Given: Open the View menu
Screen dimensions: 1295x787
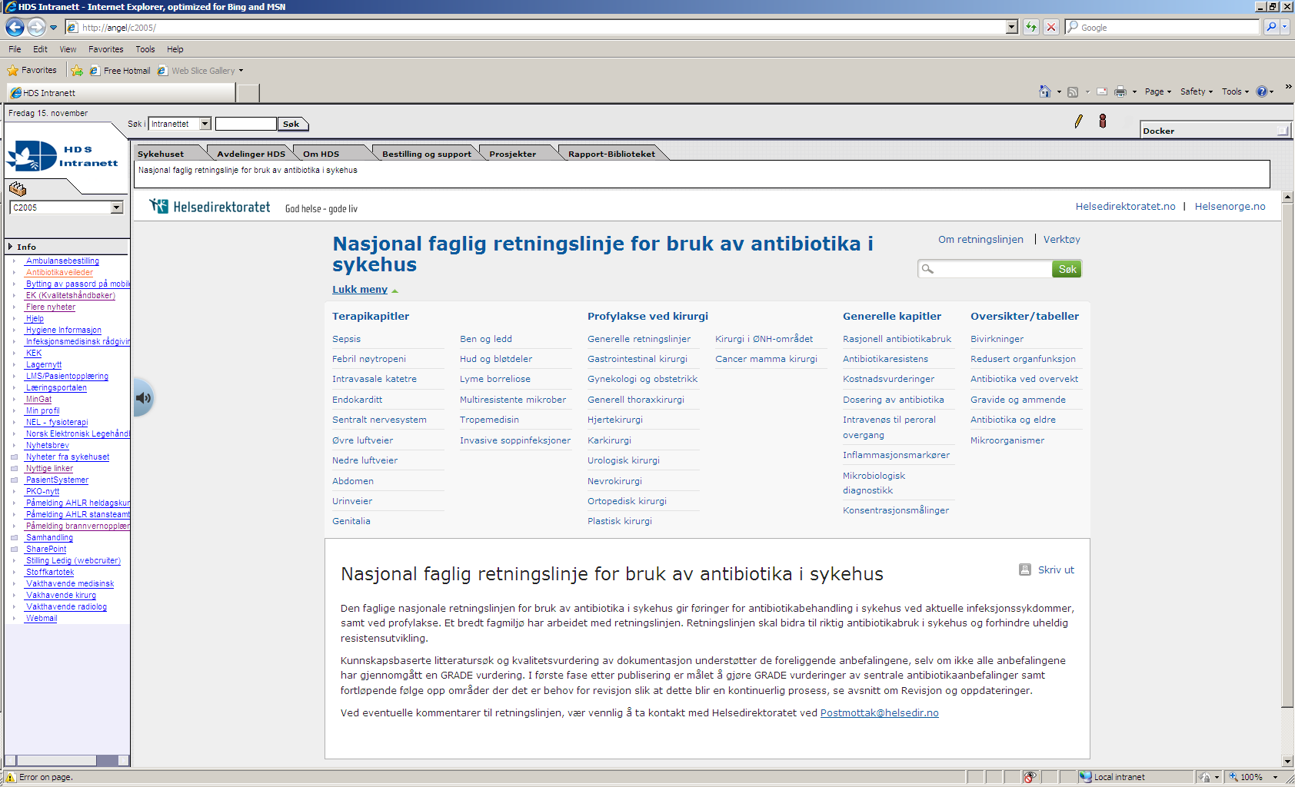Looking at the screenshot, I should click(x=68, y=49).
